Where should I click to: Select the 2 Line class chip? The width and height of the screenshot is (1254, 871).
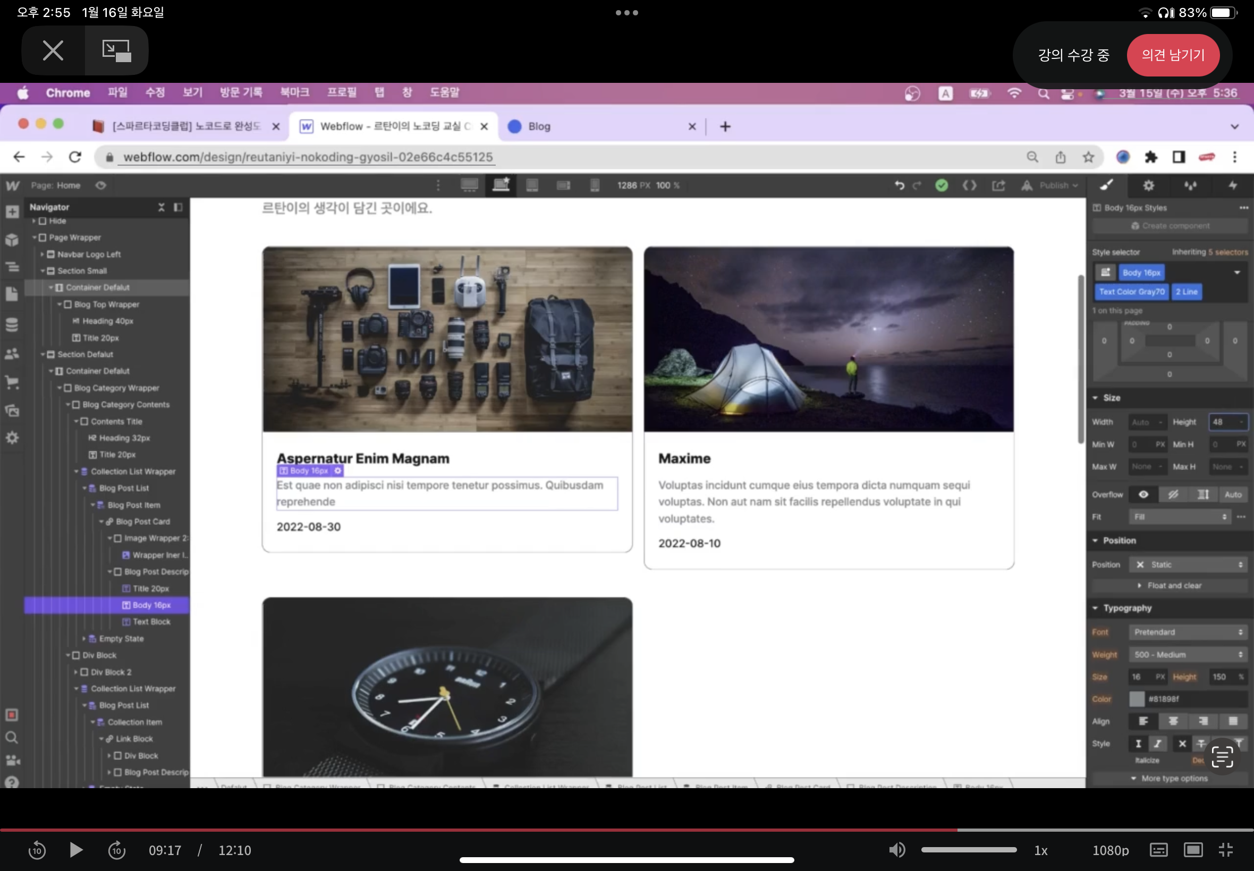[1187, 292]
